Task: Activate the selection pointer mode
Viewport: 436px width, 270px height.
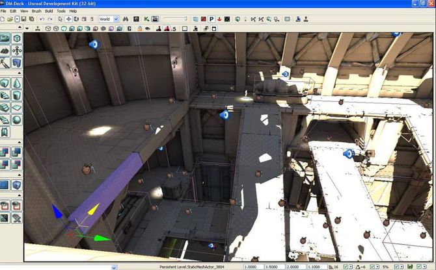Action: (x=61, y=19)
